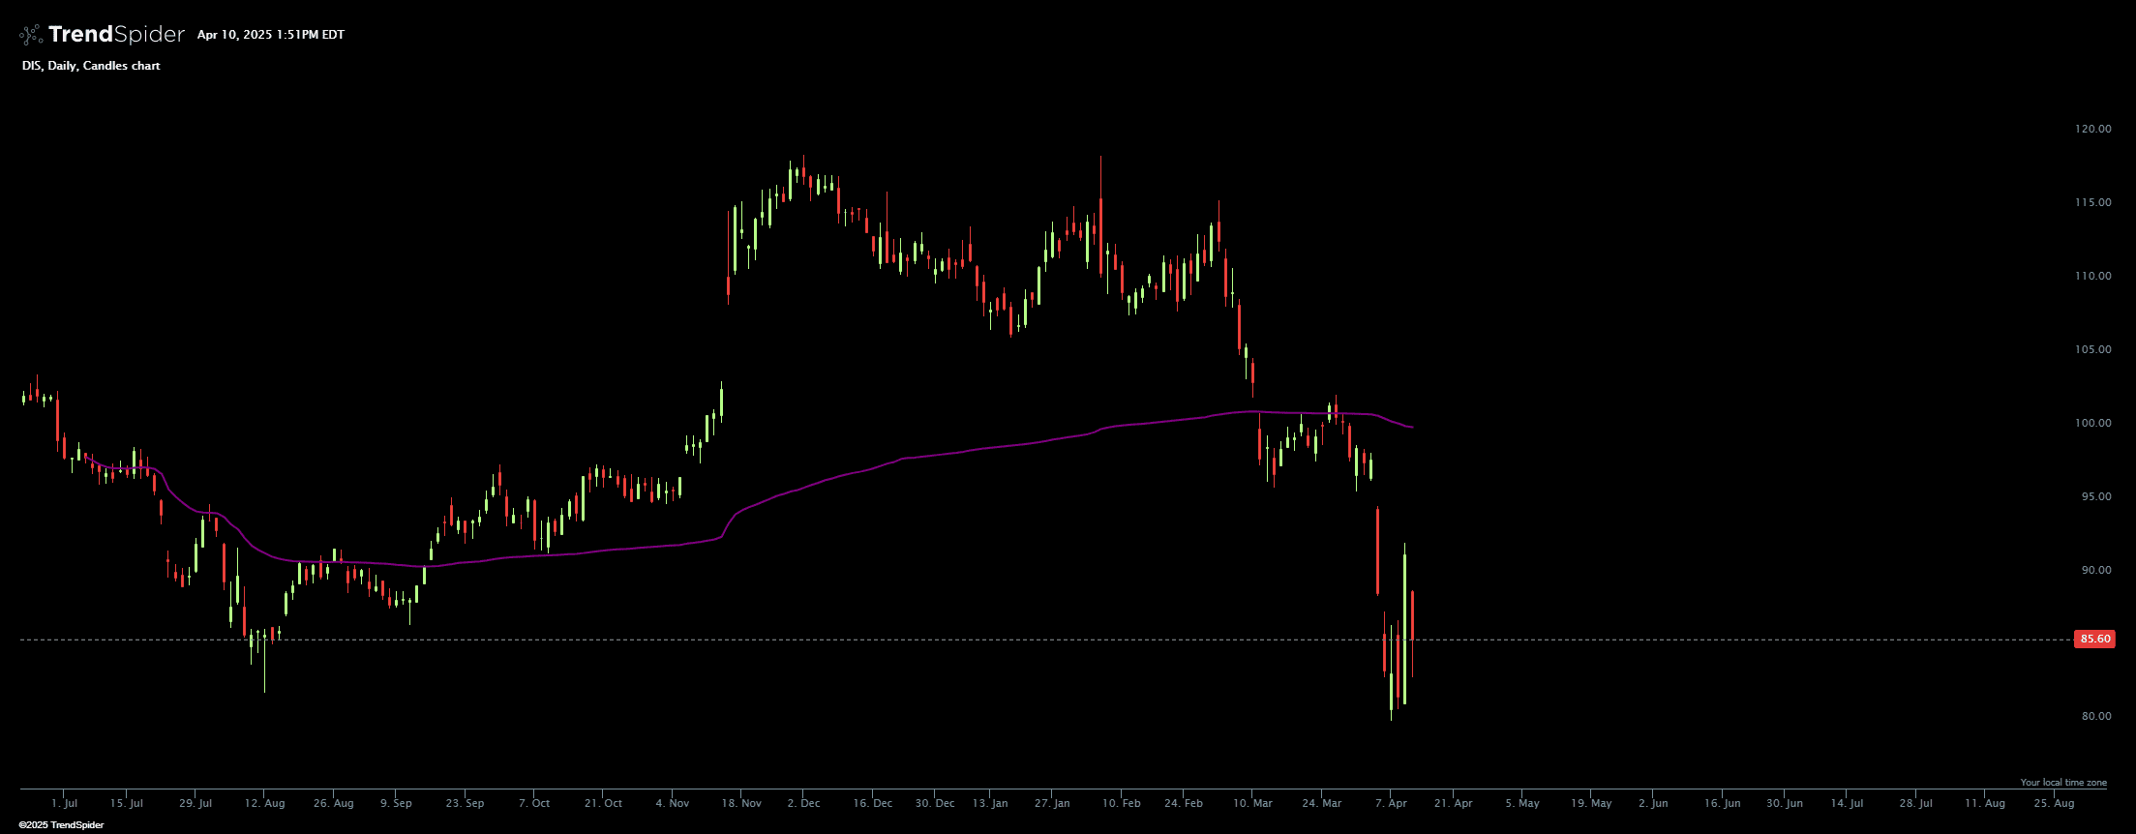Click the '2. Dec' date axis label
The image size is (2136, 834).
tap(803, 803)
